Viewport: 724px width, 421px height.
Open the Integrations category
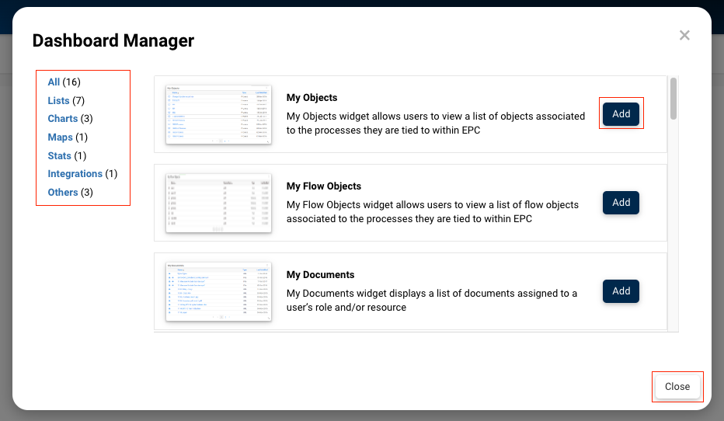pyautogui.click(x=75, y=174)
